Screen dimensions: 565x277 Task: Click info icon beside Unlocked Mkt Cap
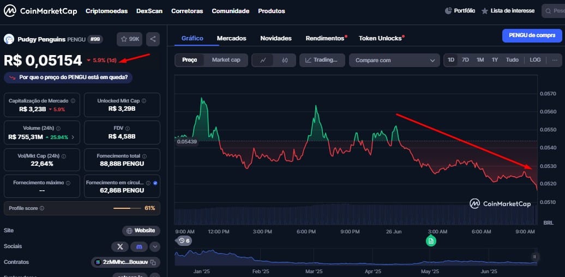click(x=144, y=101)
